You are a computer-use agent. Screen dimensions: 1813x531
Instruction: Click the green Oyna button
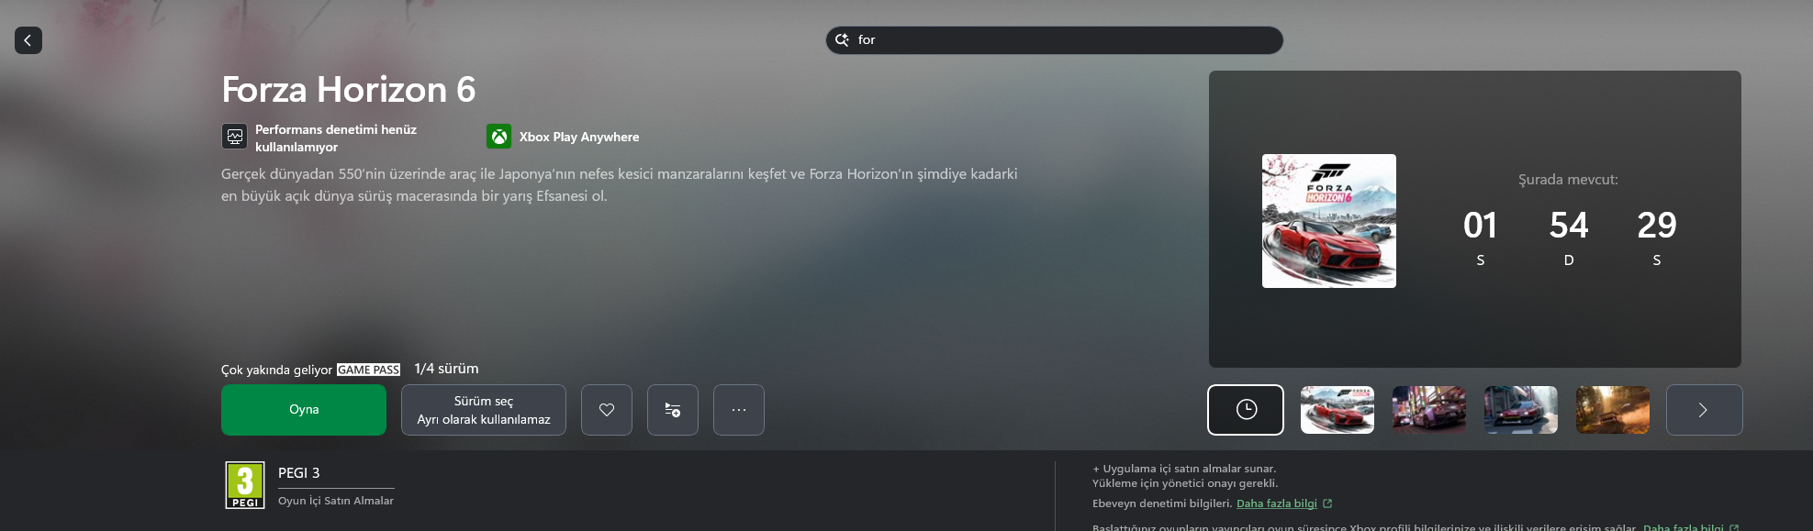[304, 410]
